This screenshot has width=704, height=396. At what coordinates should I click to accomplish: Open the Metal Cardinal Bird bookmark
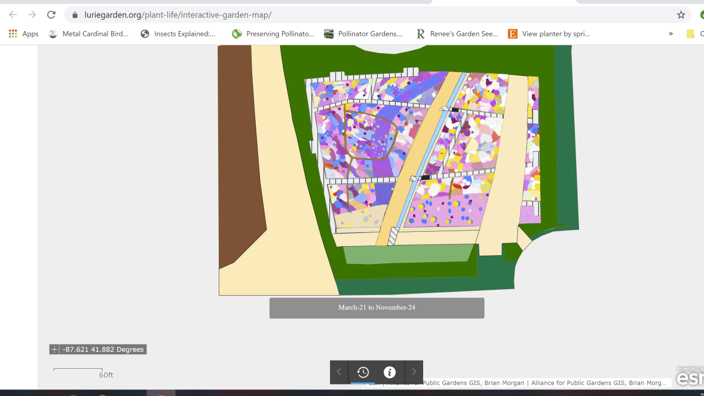(88, 34)
